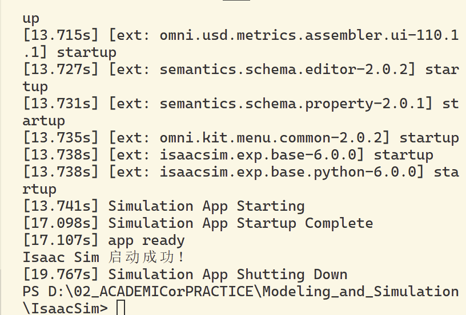Click the [13.715s] timestamp
The width and height of the screenshot is (466, 315).
(x=61, y=35)
